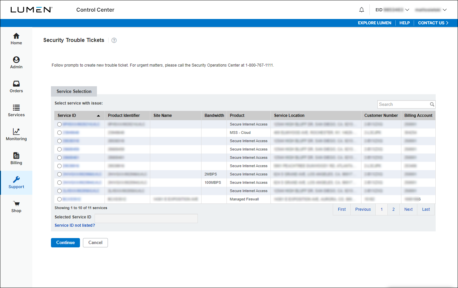This screenshot has width=458, height=288.
Task: Sort by Bandwidth column header
Action: point(214,116)
